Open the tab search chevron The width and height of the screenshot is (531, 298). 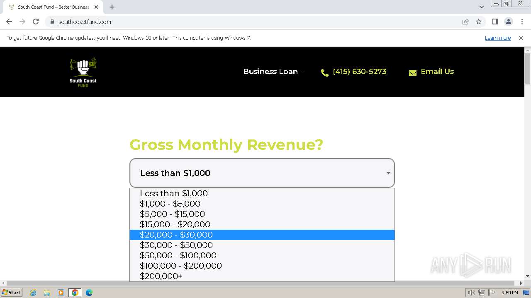[x=481, y=7]
